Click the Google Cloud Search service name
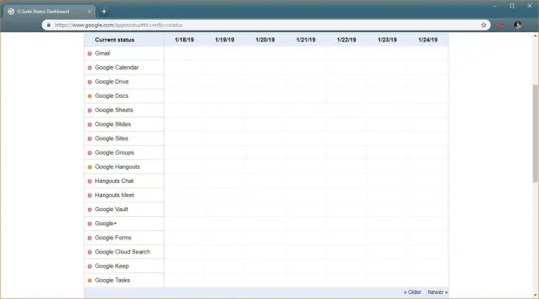Screen dimensions: 539x299 [123, 252]
